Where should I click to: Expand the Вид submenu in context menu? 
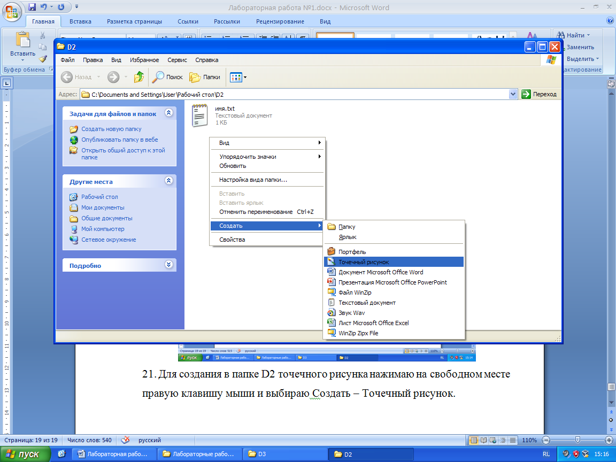[x=267, y=143]
